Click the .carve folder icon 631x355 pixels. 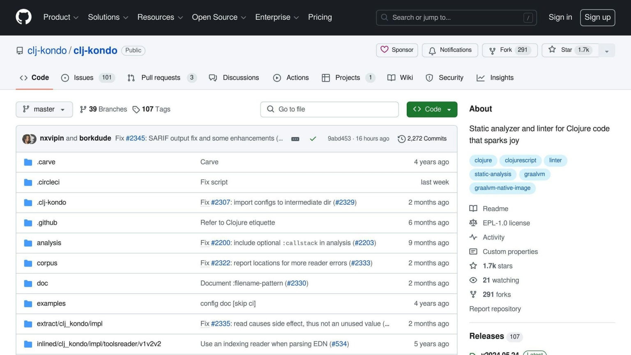click(28, 162)
